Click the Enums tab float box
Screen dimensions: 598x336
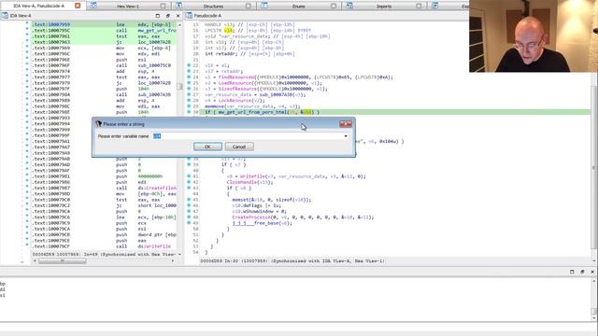(334, 7)
